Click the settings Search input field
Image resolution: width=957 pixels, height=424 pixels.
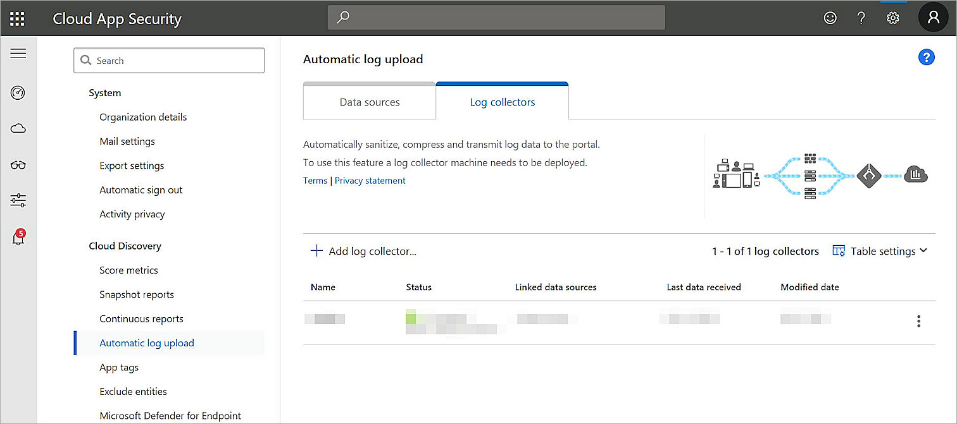coord(169,61)
